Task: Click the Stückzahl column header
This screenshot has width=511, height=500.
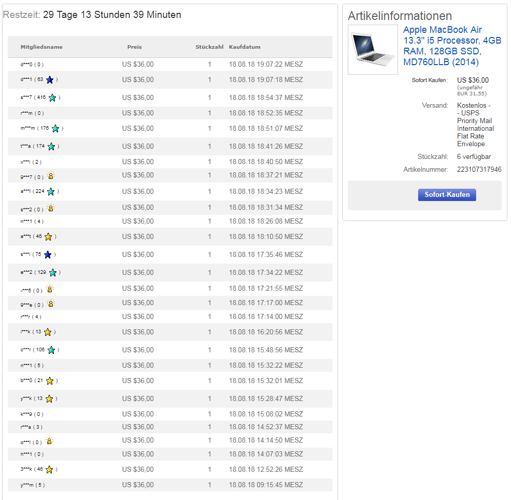Action: click(209, 47)
